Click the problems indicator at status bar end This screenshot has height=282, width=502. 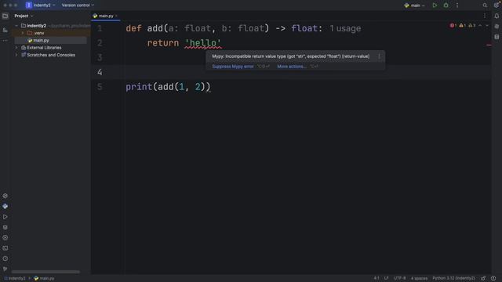(493, 278)
